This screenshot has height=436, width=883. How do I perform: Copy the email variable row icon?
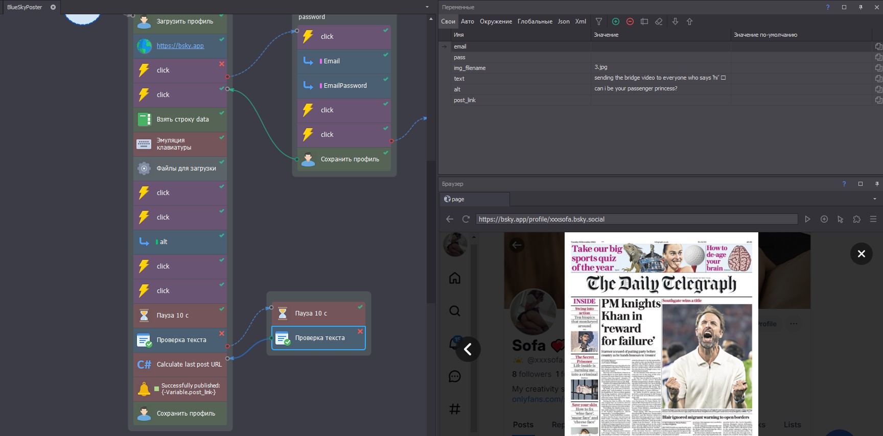click(x=878, y=46)
